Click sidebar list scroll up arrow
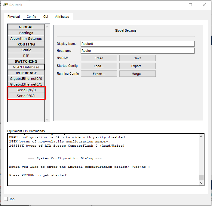This screenshot has height=206, width=212. click(x=47, y=27)
